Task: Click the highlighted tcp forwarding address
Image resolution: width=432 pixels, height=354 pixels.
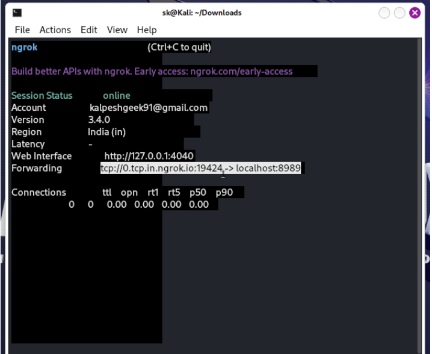Action: coord(200,168)
